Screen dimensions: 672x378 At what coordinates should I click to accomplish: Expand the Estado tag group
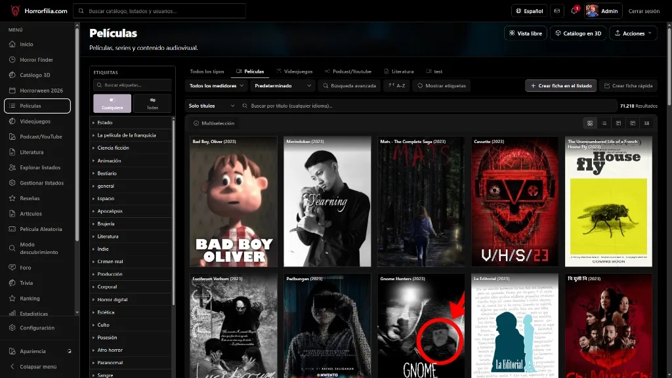[x=131, y=123]
